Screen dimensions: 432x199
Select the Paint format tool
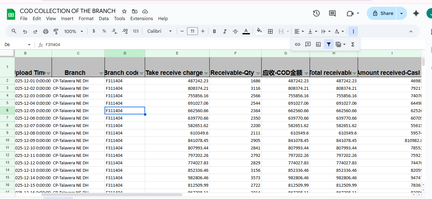[56, 31]
